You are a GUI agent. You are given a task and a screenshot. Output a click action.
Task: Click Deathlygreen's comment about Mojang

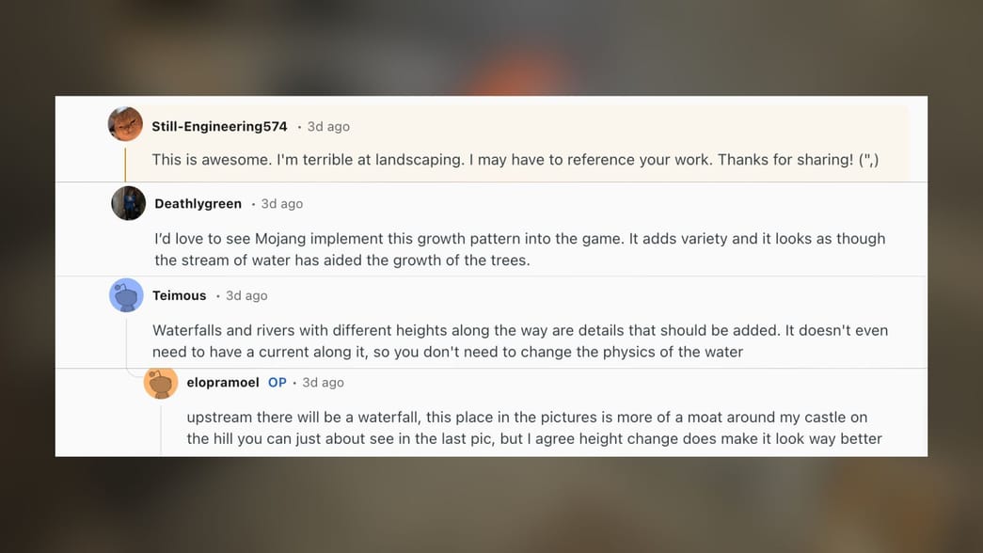click(x=519, y=248)
